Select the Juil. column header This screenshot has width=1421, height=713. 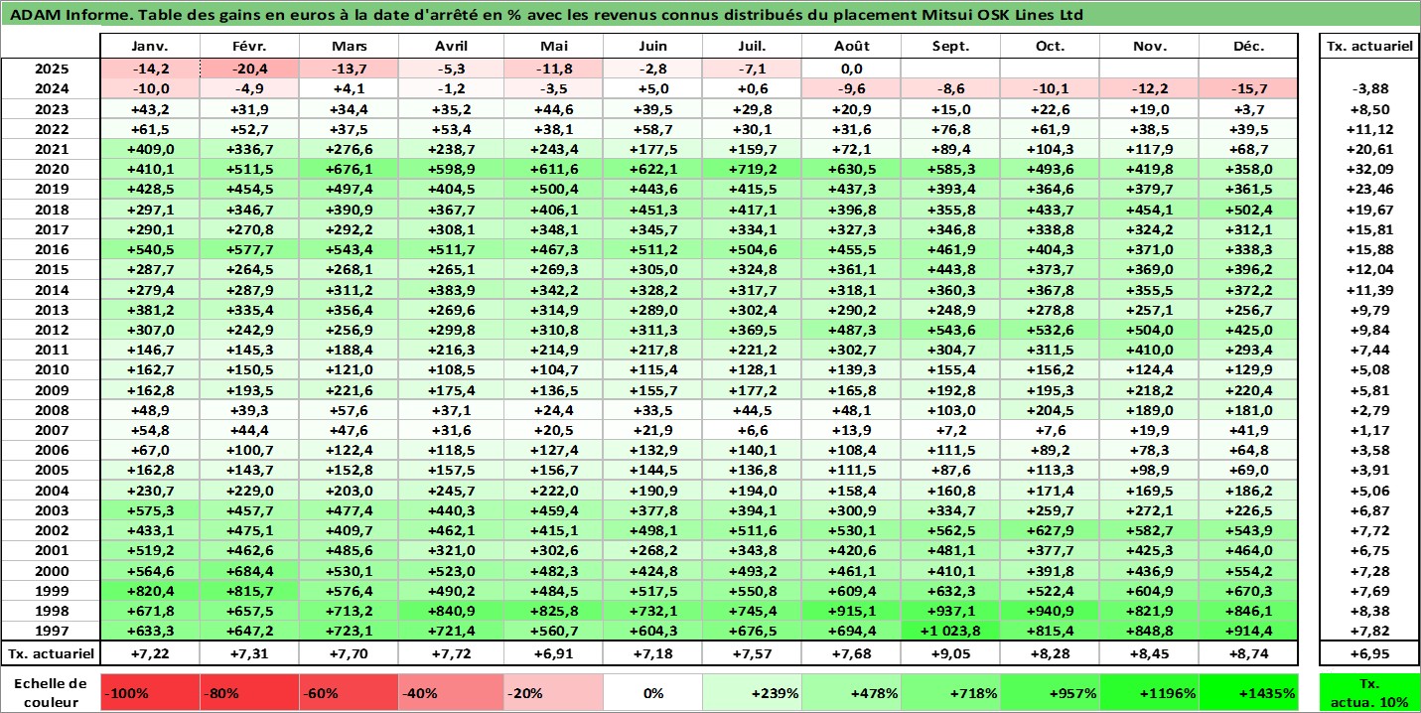click(x=752, y=46)
